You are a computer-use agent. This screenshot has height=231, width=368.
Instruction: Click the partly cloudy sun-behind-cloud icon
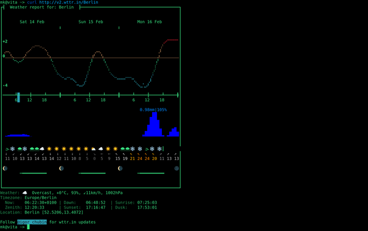pos(94,149)
